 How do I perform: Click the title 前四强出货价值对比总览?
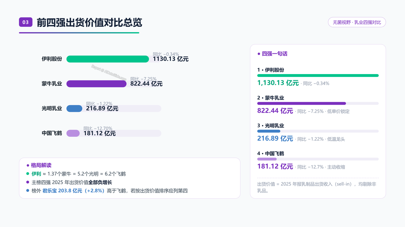tap(90, 22)
